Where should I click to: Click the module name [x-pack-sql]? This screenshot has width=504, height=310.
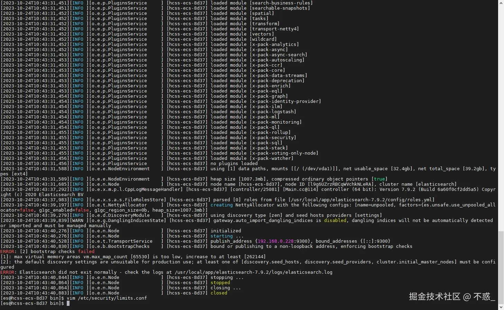point(266,143)
